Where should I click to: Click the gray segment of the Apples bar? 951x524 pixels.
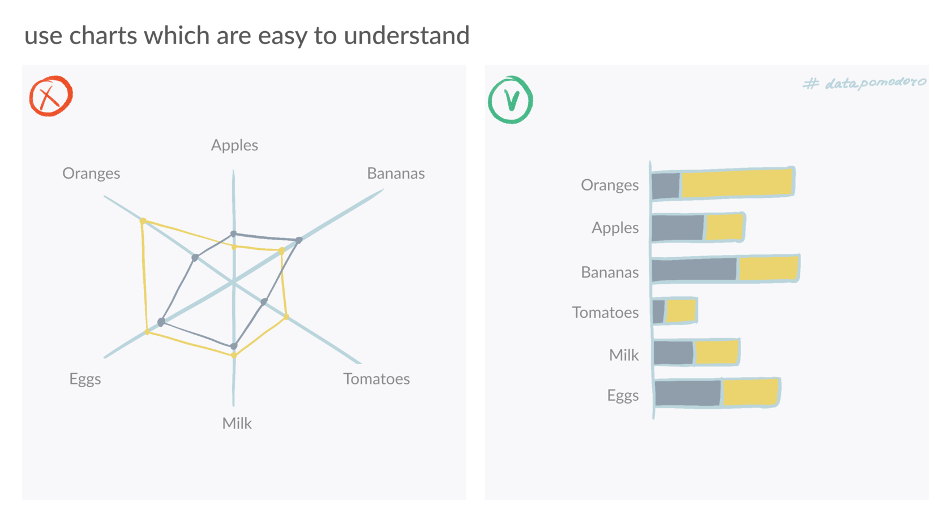pyautogui.click(x=678, y=228)
